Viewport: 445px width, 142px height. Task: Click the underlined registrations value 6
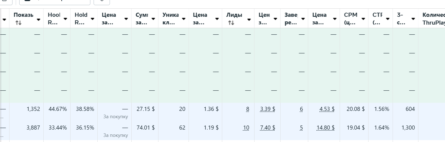[301, 109]
